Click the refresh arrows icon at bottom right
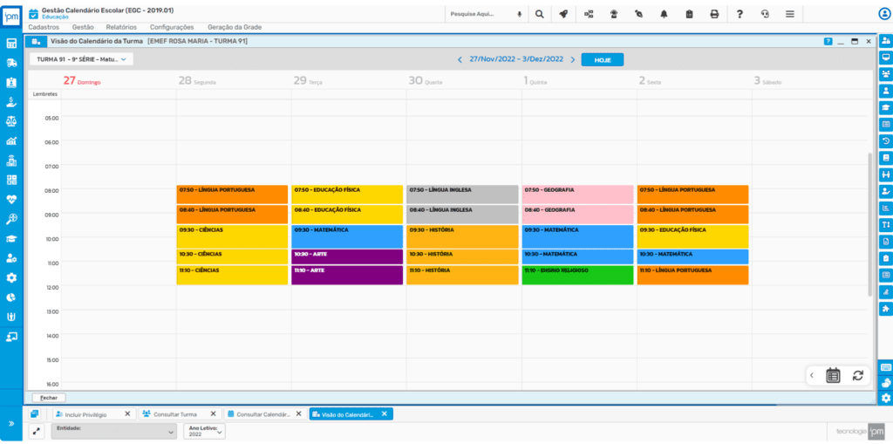The image size is (893, 444). click(x=858, y=375)
